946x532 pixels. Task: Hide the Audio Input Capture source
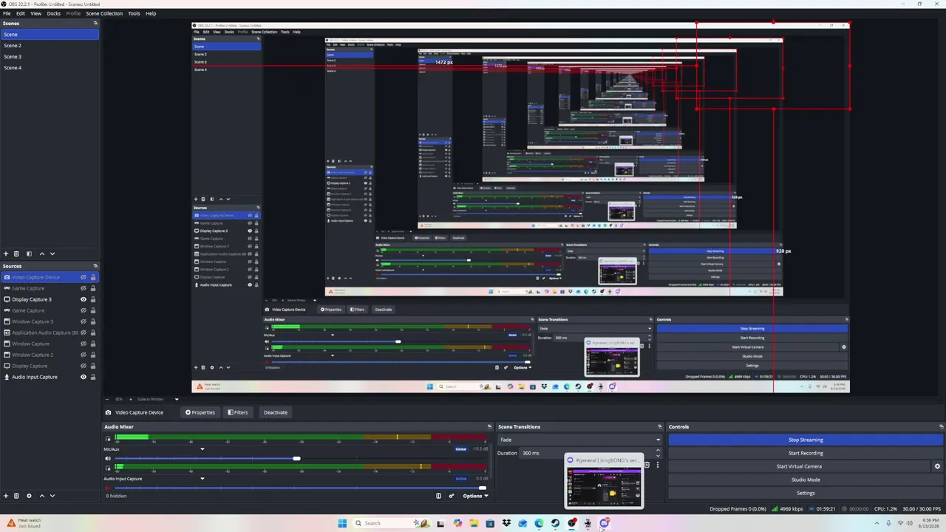pyautogui.click(x=84, y=377)
